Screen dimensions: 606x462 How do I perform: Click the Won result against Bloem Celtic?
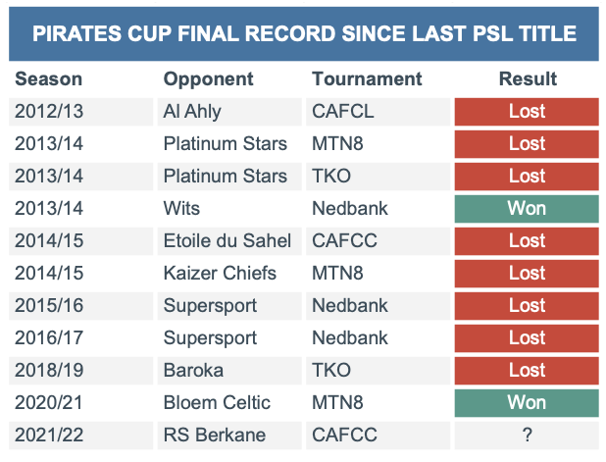pos(527,403)
